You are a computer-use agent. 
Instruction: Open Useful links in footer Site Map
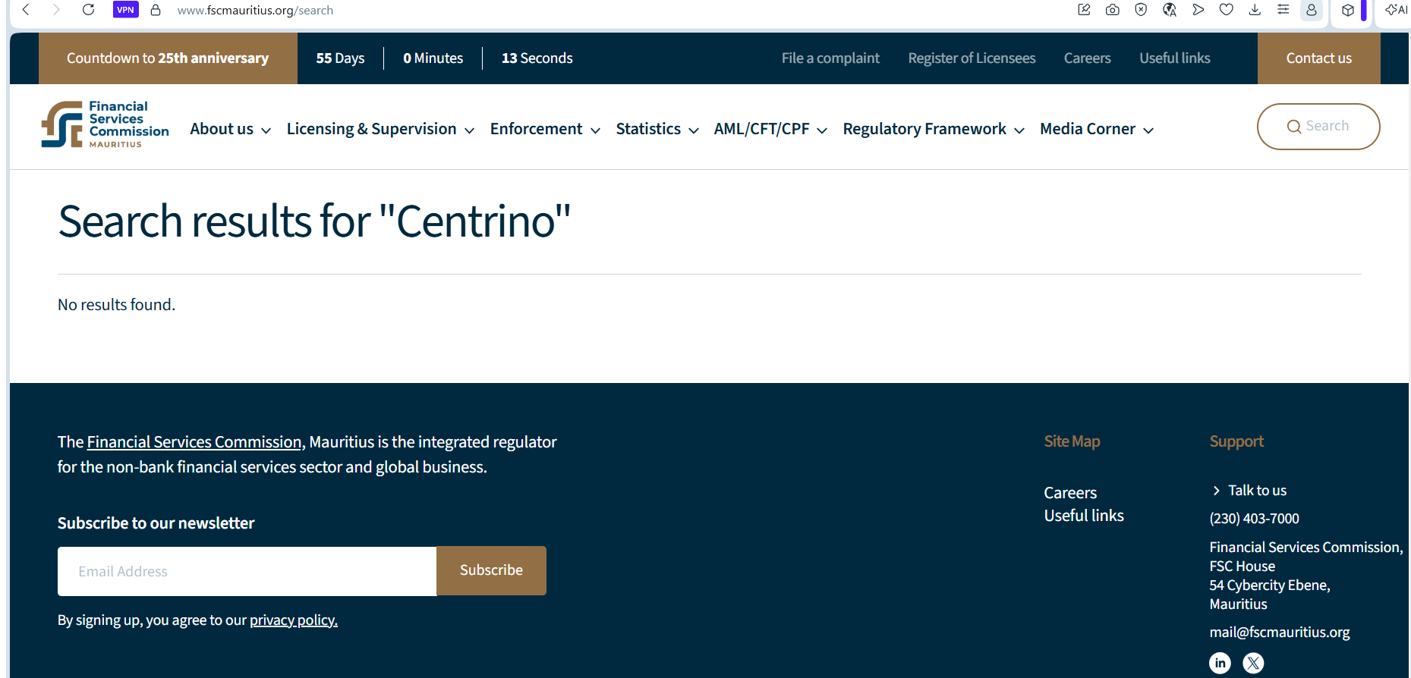click(1084, 516)
